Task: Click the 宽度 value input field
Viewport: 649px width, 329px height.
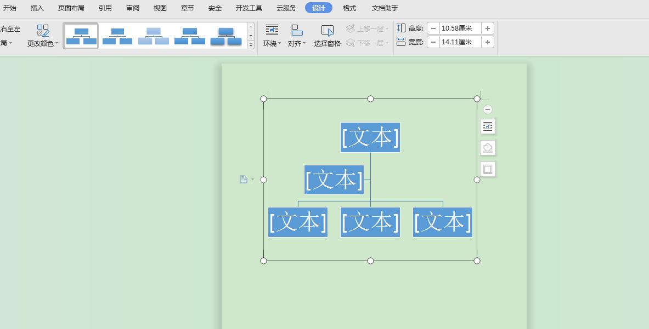Action: tap(460, 42)
